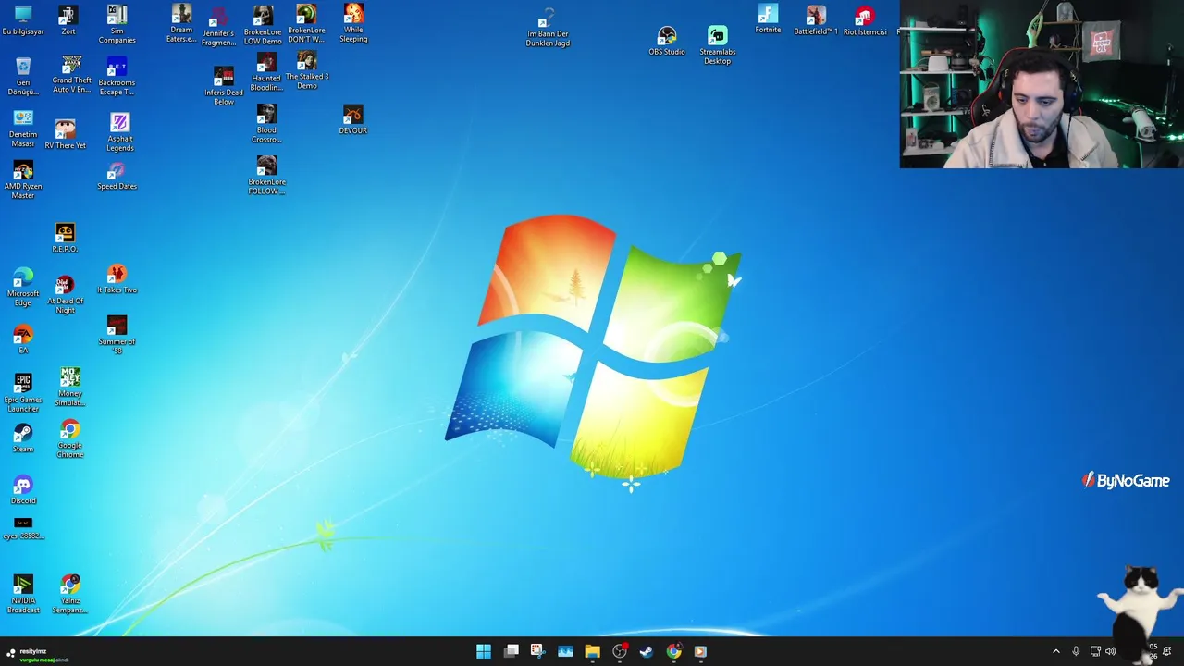
Task: Open the volume speaker tray icon
Action: pyautogui.click(x=1111, y=651)
